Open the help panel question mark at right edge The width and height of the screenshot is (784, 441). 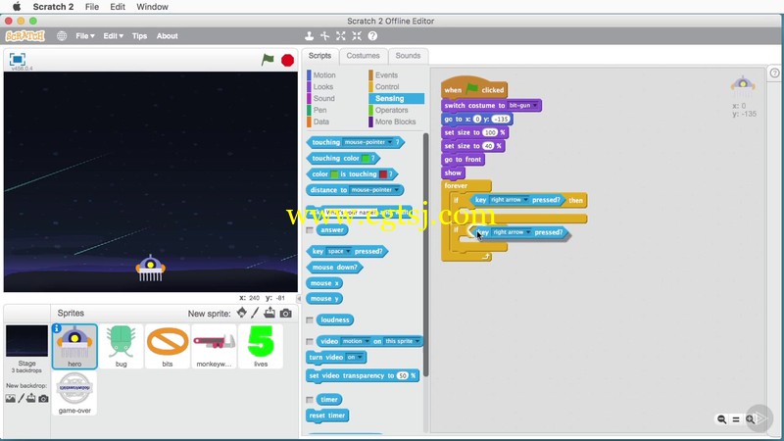point(774,73)
